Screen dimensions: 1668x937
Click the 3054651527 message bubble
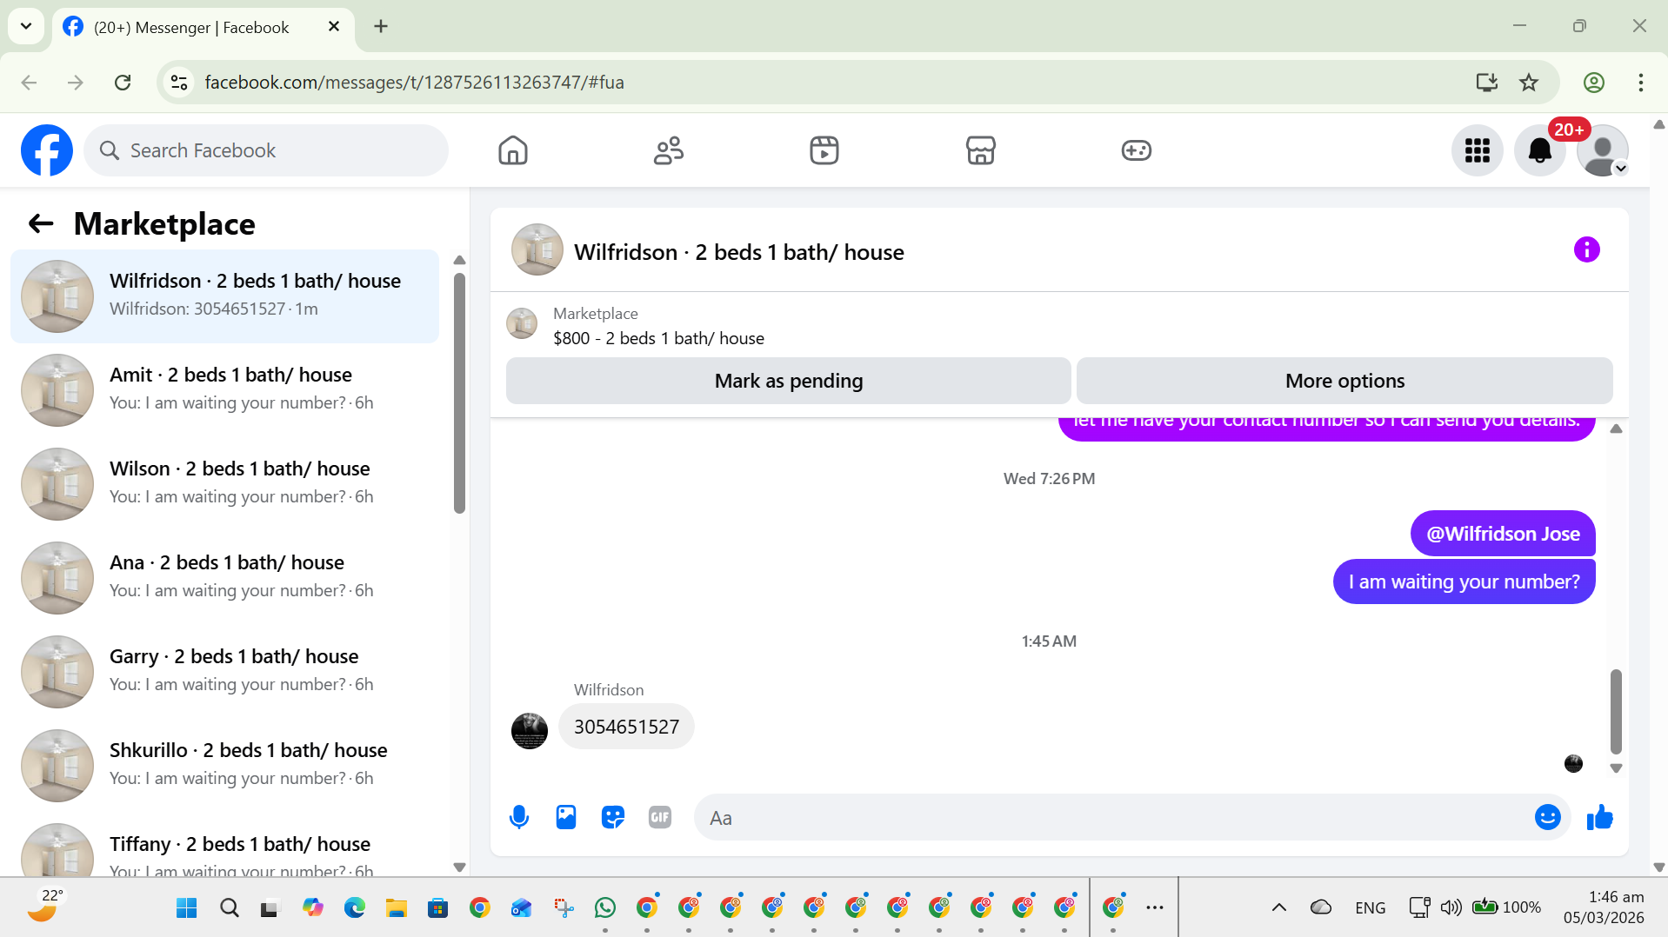click(626, 727)
